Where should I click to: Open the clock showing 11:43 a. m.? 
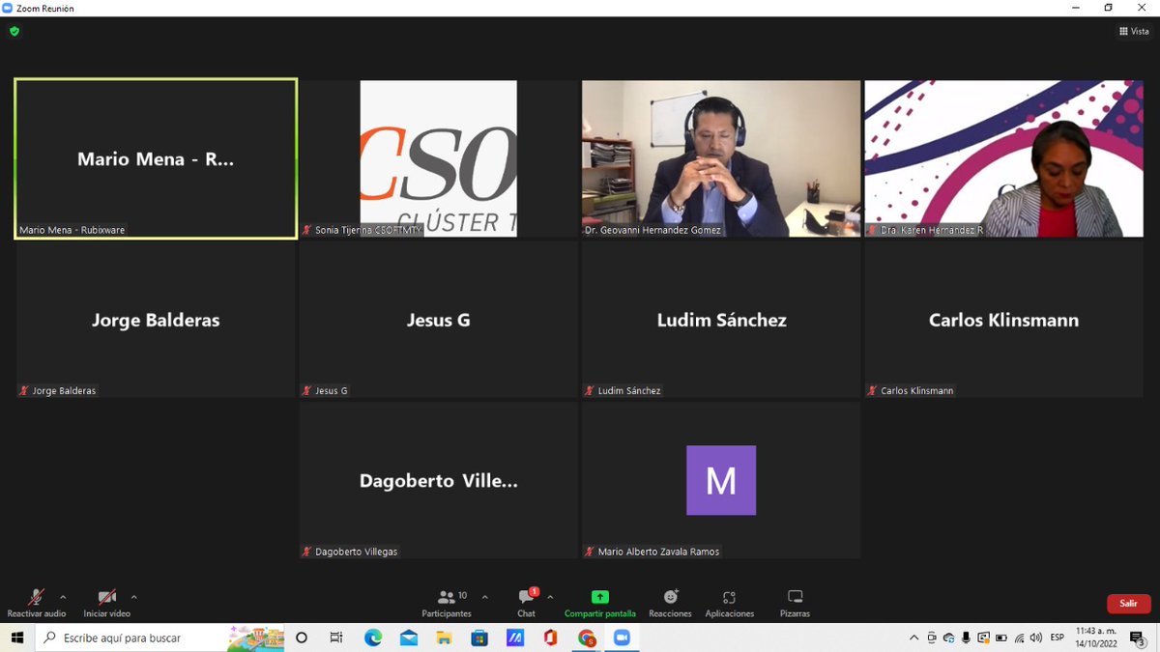tap(1094, 638)
